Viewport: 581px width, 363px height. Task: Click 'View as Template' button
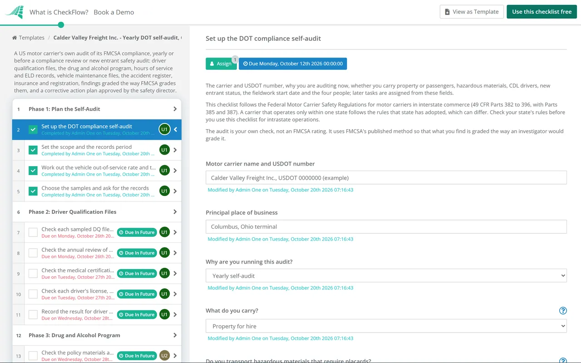click(x=472, y=12)
